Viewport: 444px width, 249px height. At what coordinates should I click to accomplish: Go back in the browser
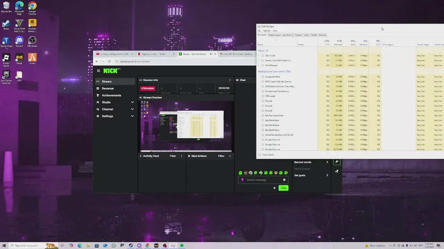click(x=97, y=61)
